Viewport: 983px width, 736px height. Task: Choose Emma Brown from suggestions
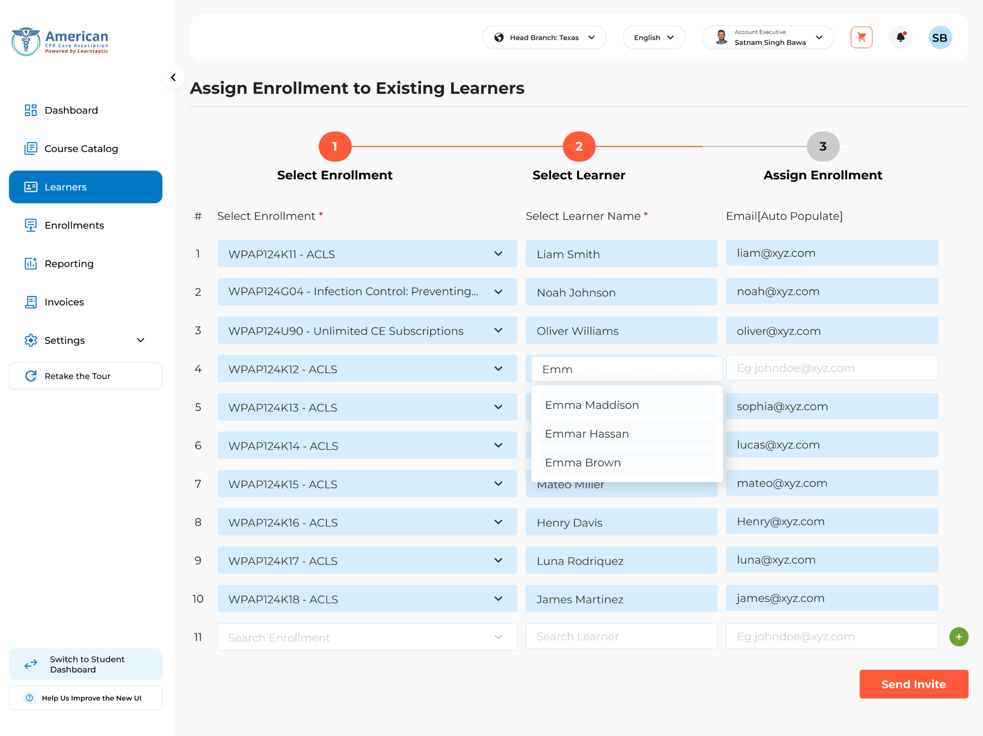point(627,463)
